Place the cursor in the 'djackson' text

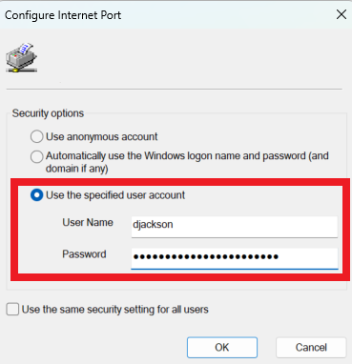[x=153, y=225]
